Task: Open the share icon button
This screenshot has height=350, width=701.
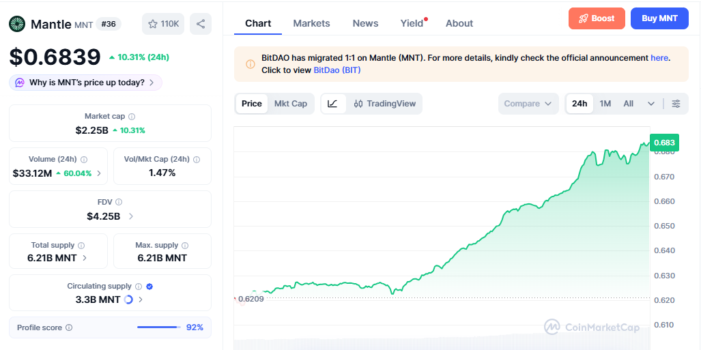Action: (201, 24)
